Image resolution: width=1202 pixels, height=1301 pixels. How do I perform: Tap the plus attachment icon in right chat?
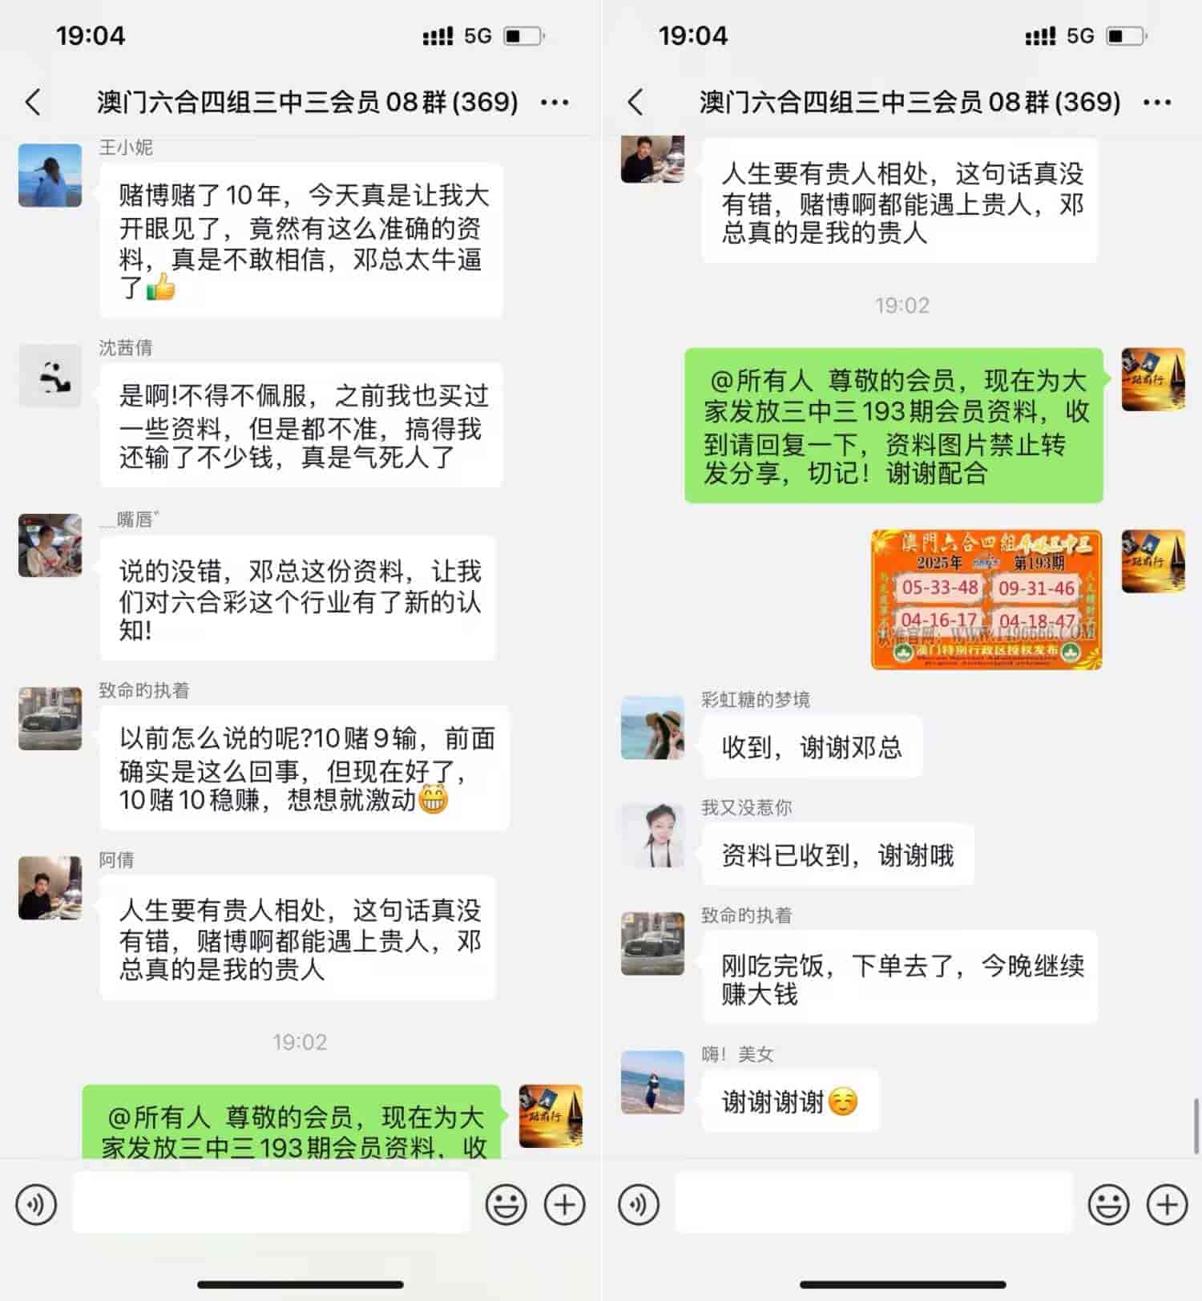[1167, 1204]
